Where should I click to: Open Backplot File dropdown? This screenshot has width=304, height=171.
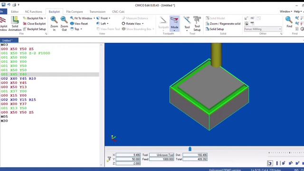(x=34, y=18)
